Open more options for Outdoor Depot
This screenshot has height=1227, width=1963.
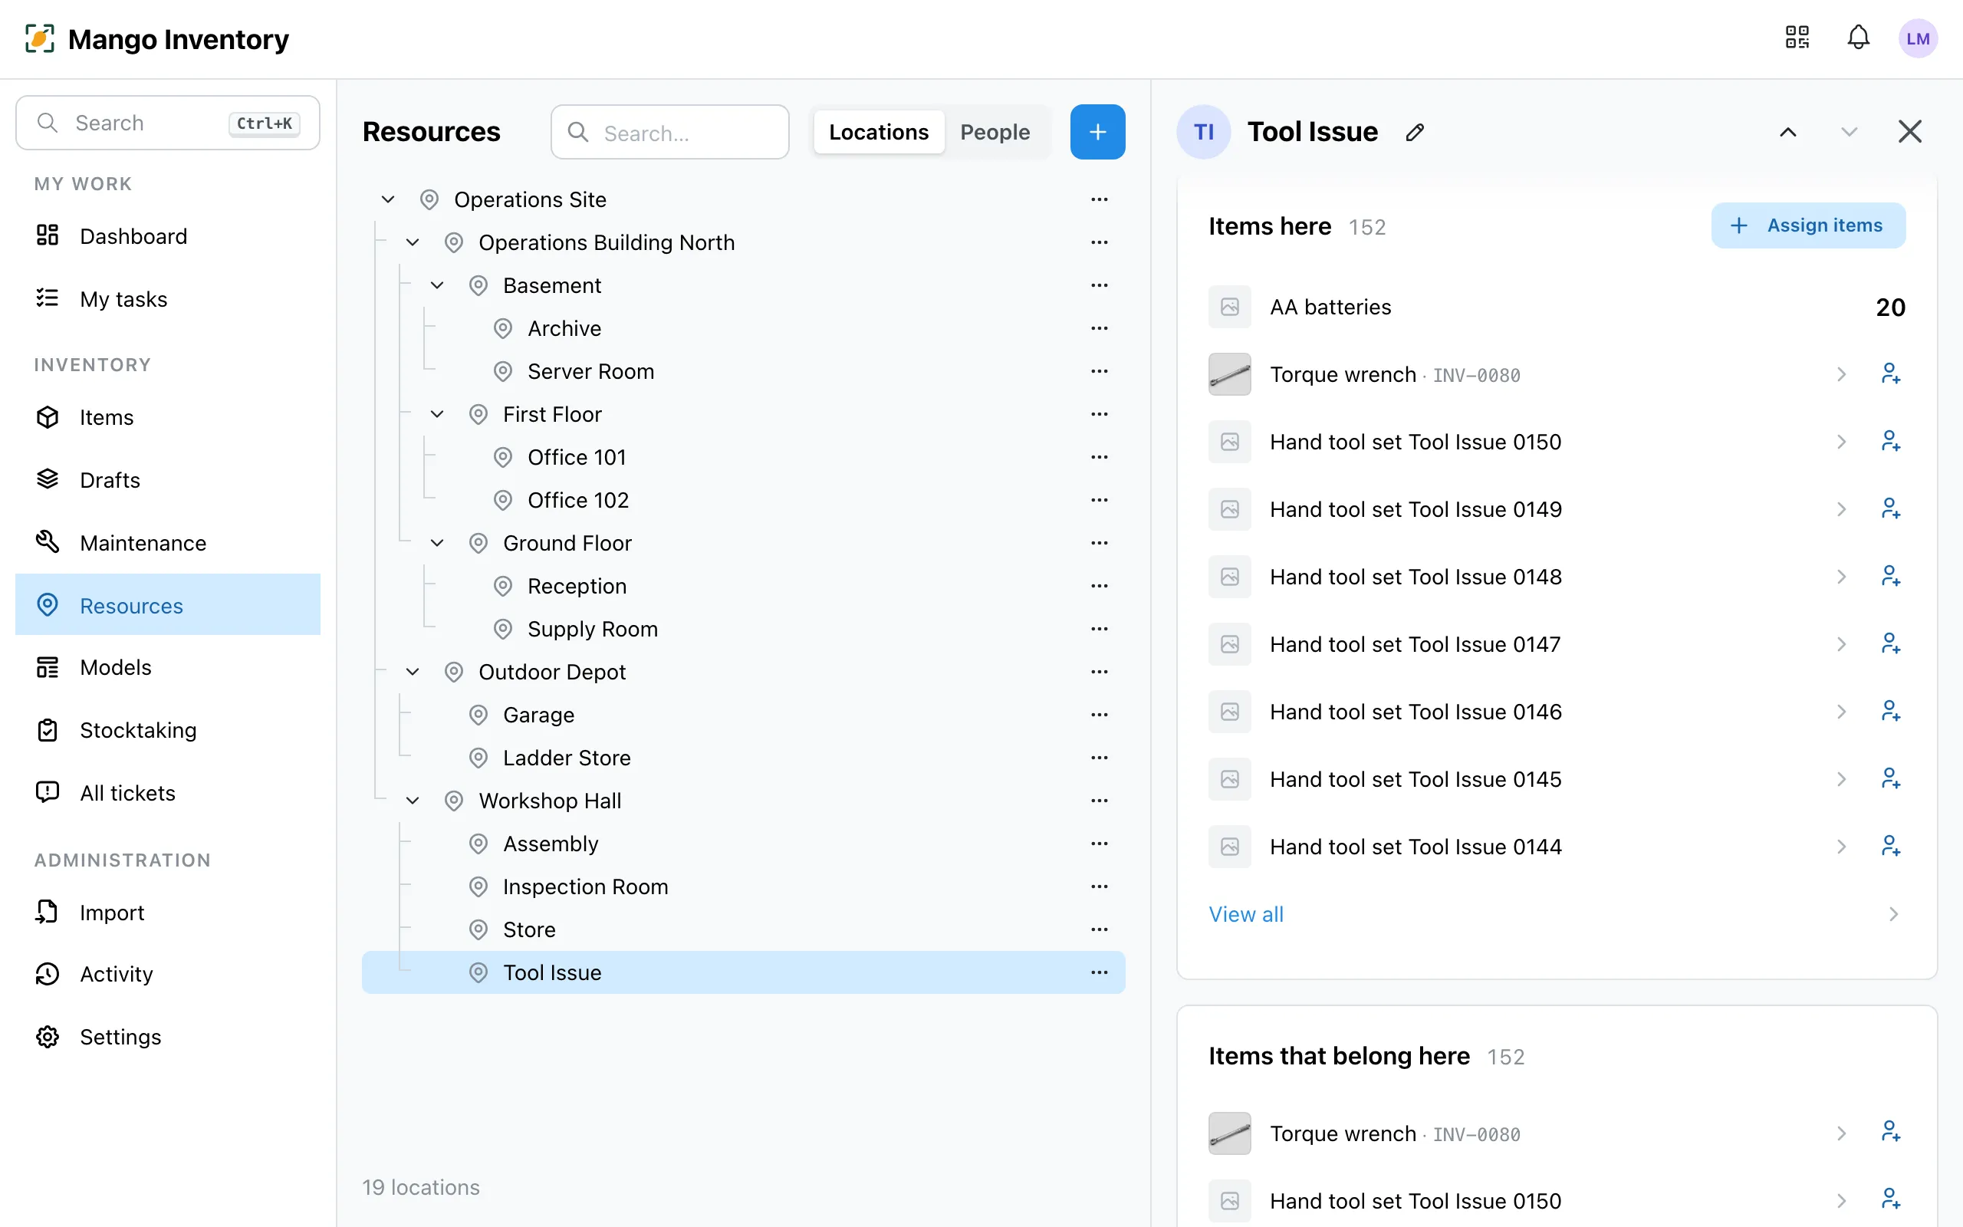coord(1099,672)
